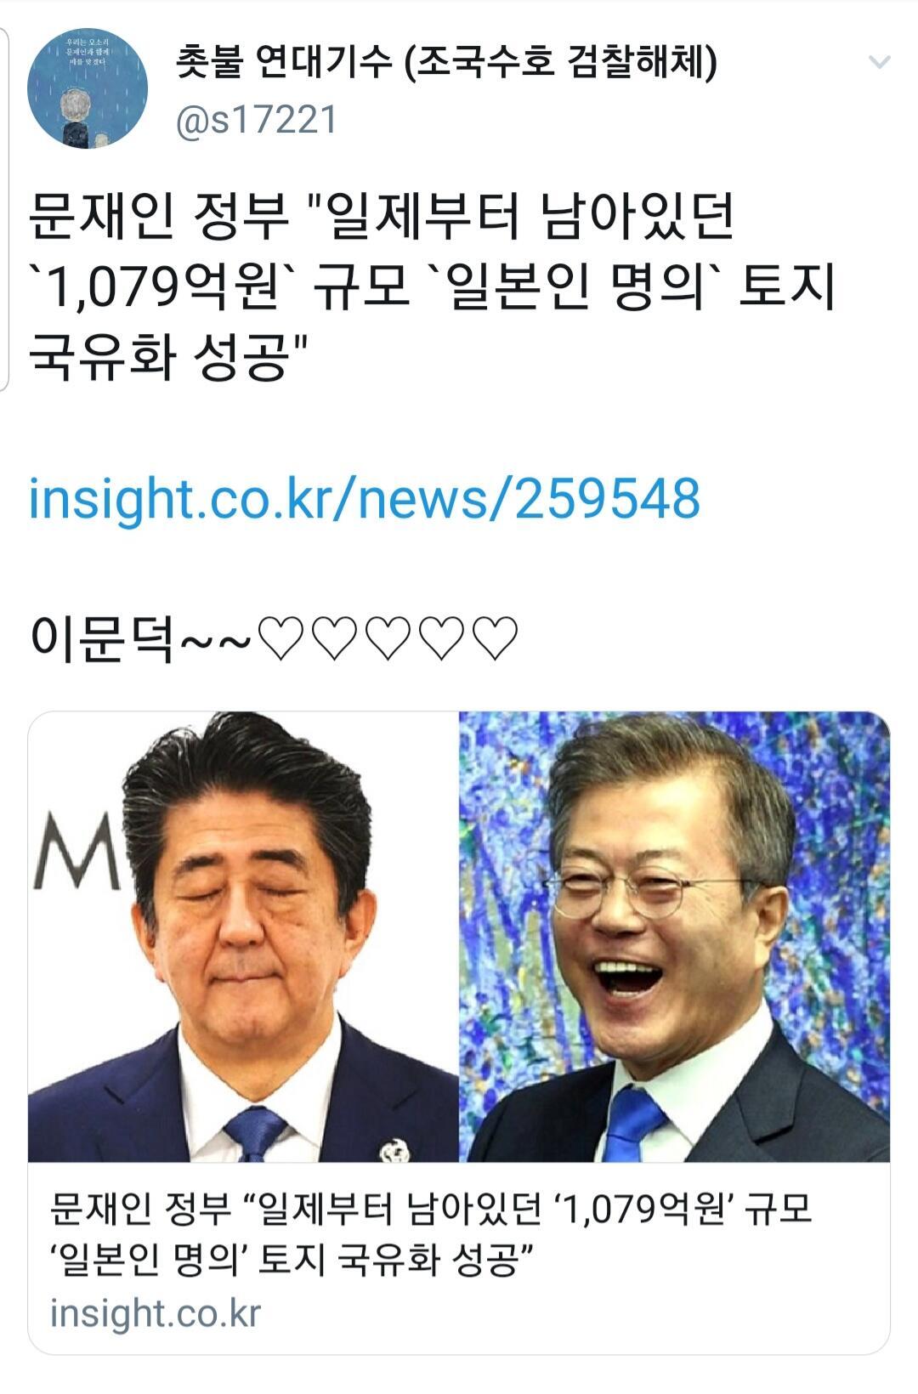Tap the row of heart symbols
The width and height of the screenshot is (918, 1394).
tap(387, 639)
